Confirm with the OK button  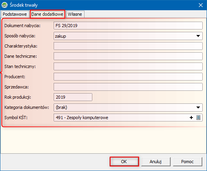pyautogui.click(x=124, y=162)
